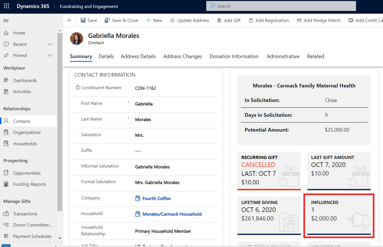Click the sidebar scrollbar up arrow
Image resolution: width=383 pixels, height=247 pixels.
point(60,30)
